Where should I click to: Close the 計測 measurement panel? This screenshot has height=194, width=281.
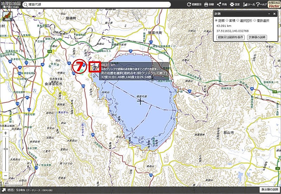[274, 14]
